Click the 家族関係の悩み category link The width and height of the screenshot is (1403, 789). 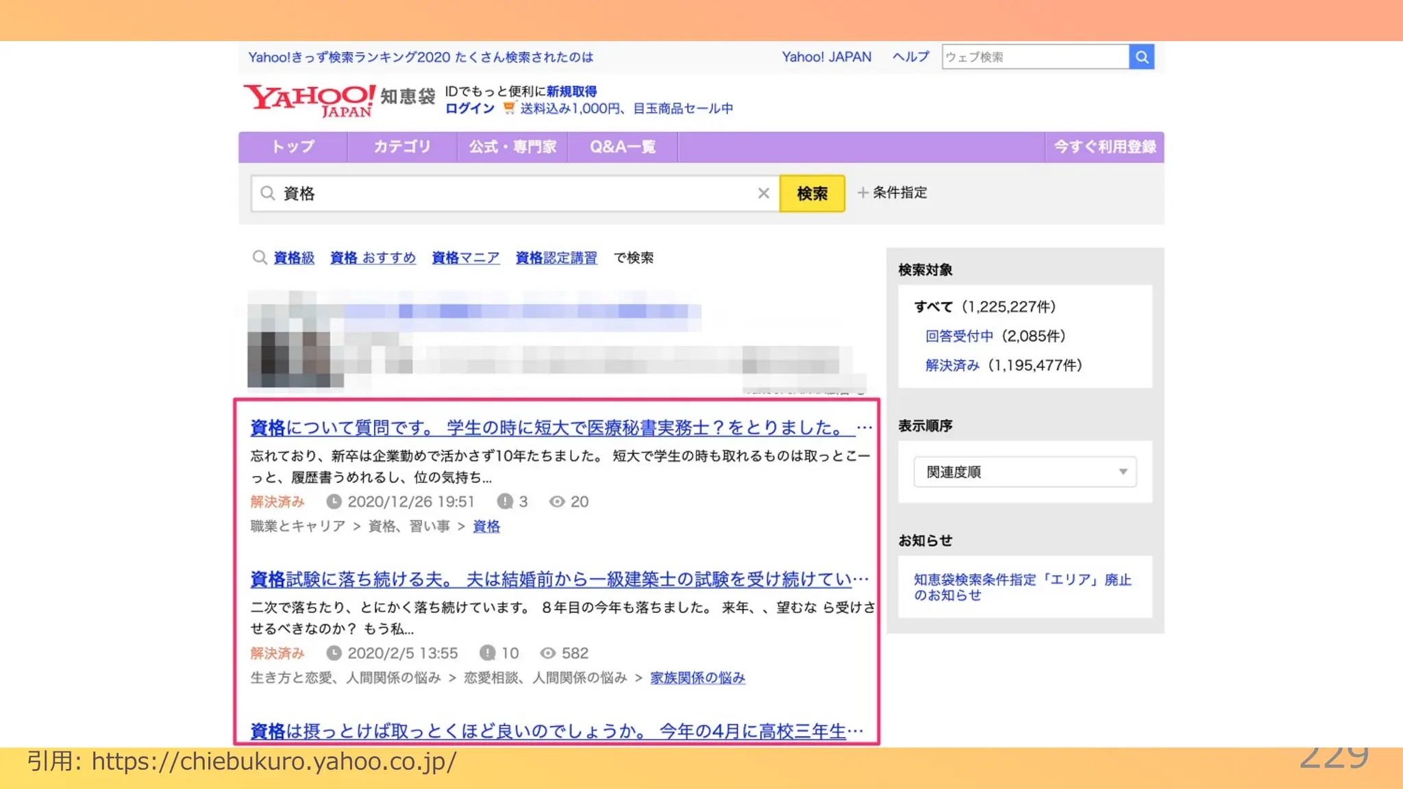coord(697,677)
